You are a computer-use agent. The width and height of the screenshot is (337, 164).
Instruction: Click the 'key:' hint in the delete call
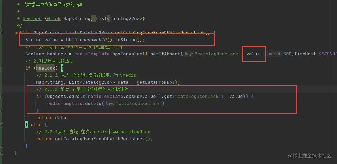tap(110, 103)
